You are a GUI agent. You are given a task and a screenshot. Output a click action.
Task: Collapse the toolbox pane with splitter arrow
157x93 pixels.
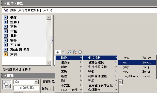coord(53,40)
